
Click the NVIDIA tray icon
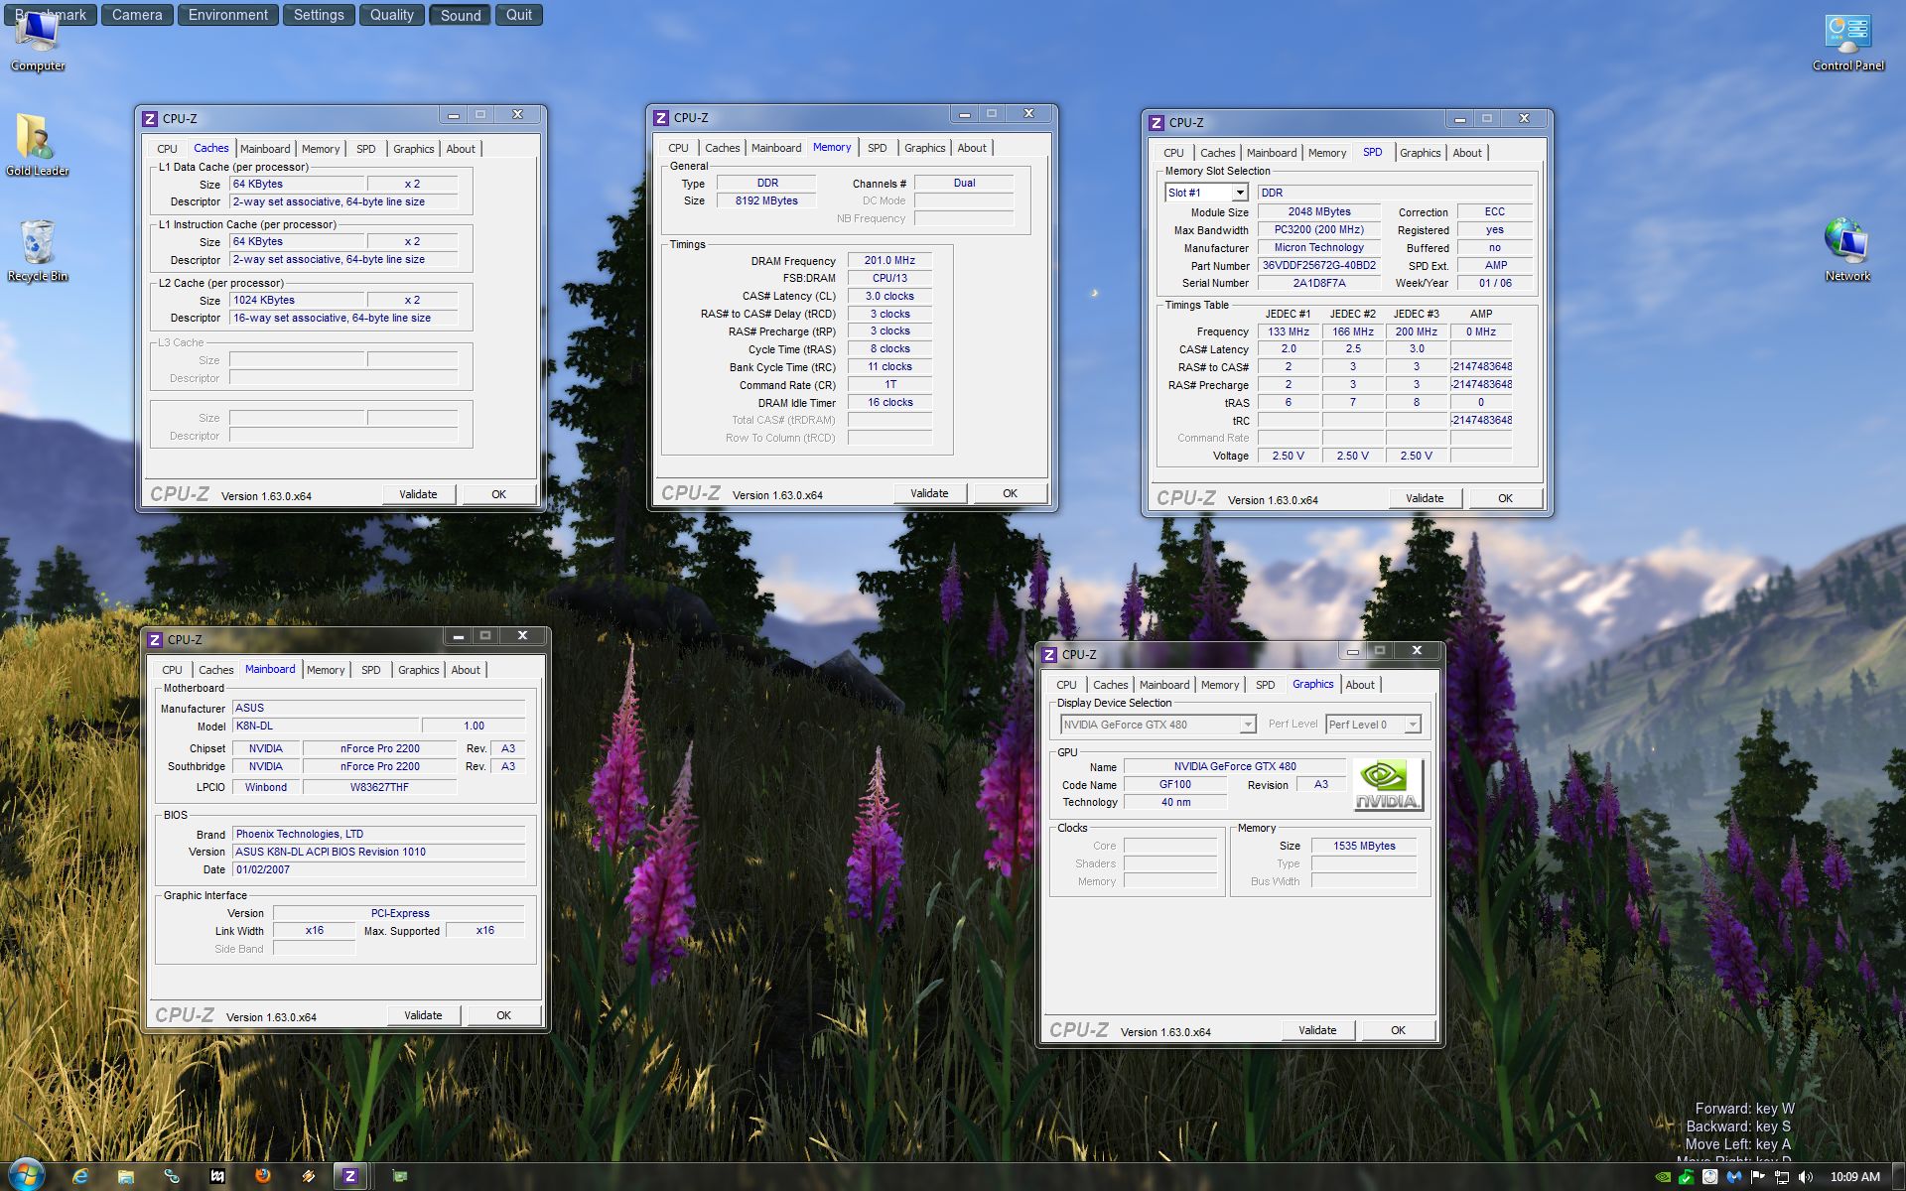1663,1177
